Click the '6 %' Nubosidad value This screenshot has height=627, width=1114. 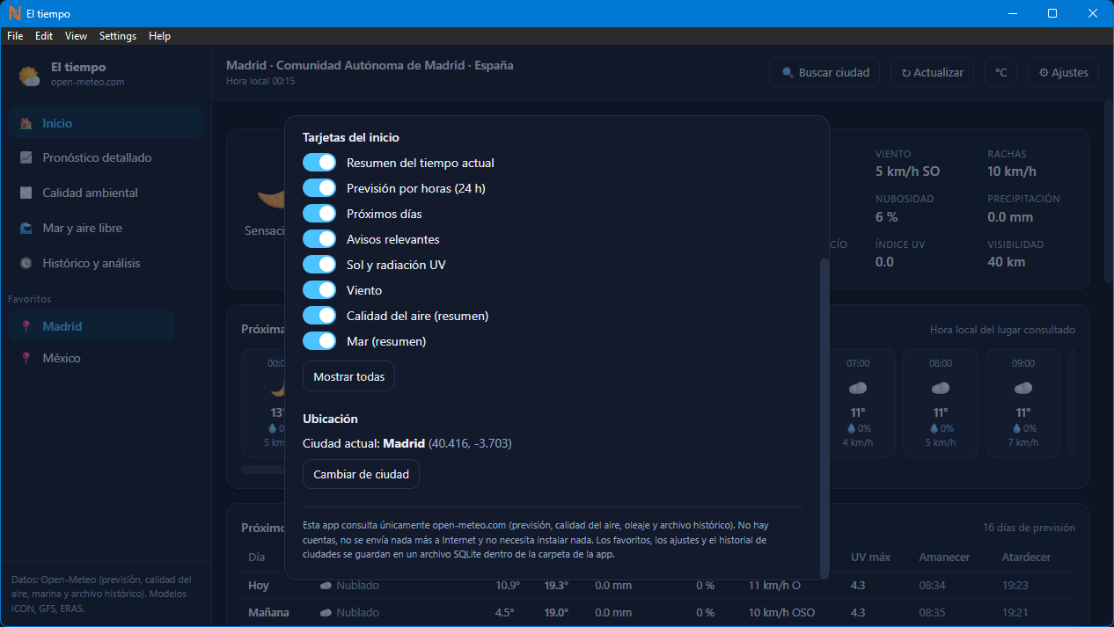(x=886, y=216)
